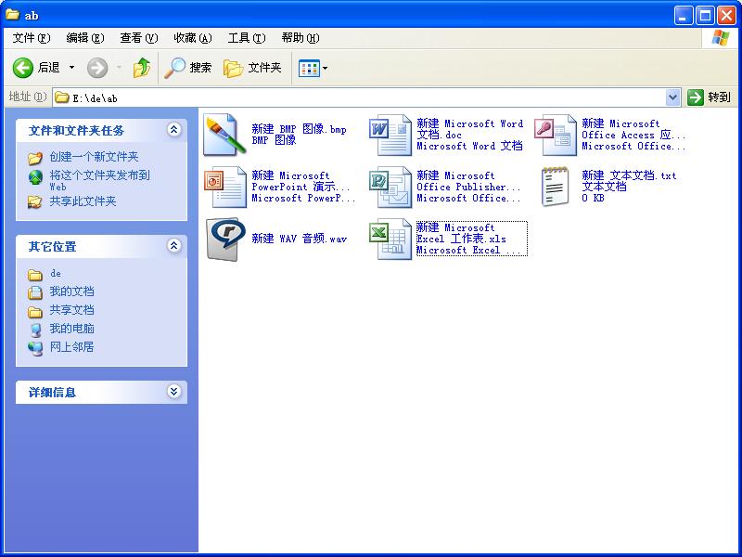This screenshot has height=557, width=742.
Task: Click the green Back arrow button
Action: click(22, 68)
